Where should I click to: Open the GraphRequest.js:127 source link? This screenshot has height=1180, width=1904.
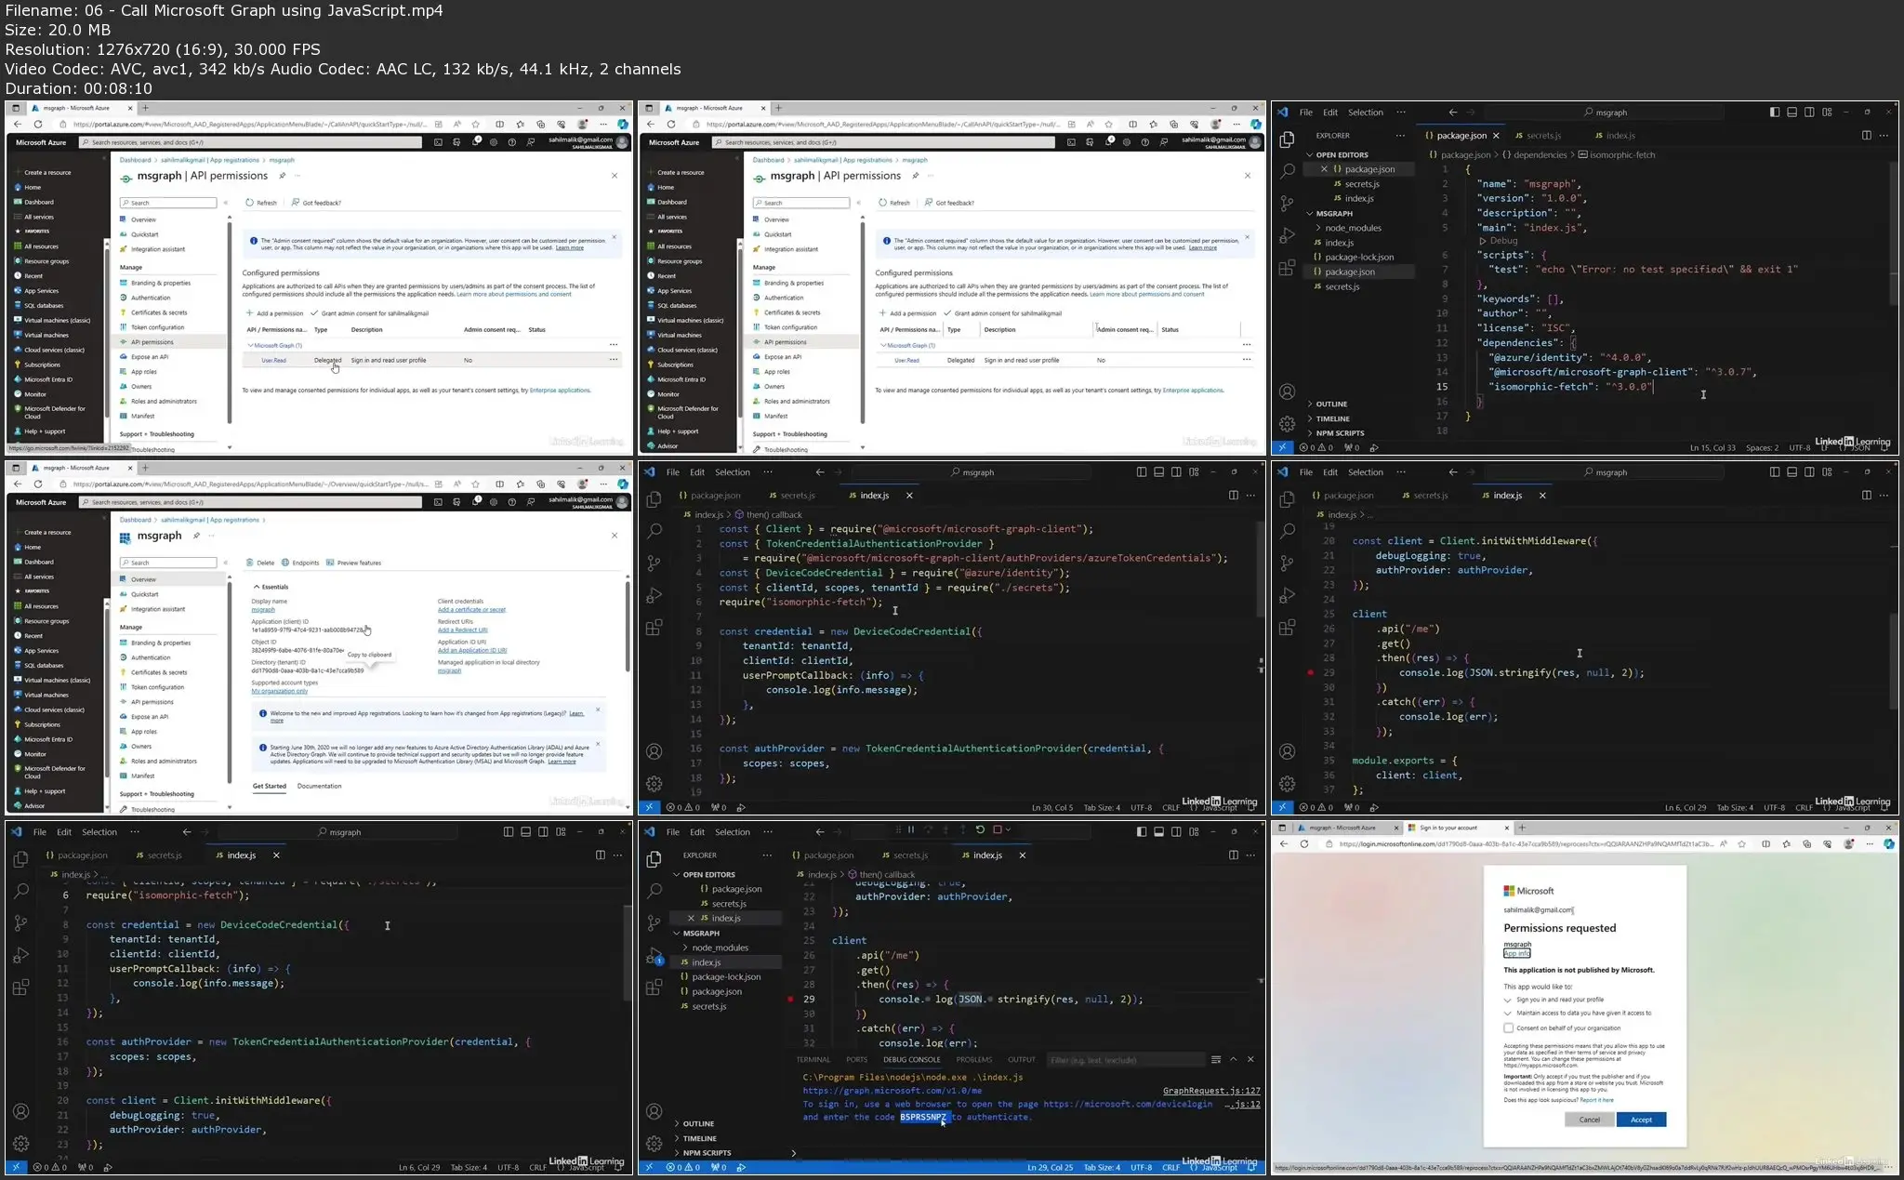[1211, 1092]
